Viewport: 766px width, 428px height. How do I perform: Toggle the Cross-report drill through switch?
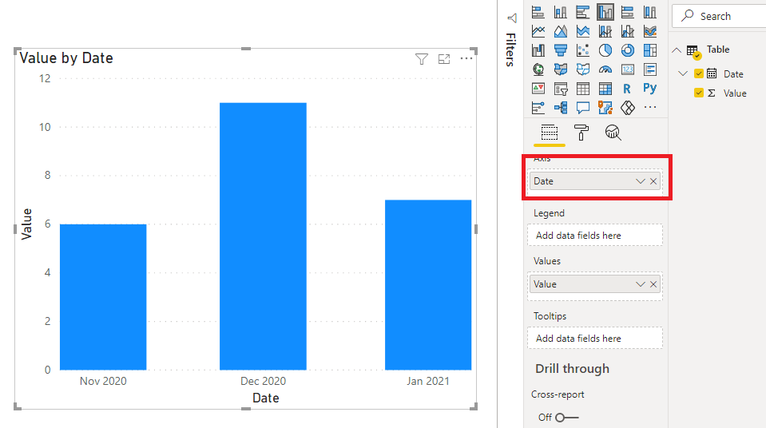tap(566, 418)
